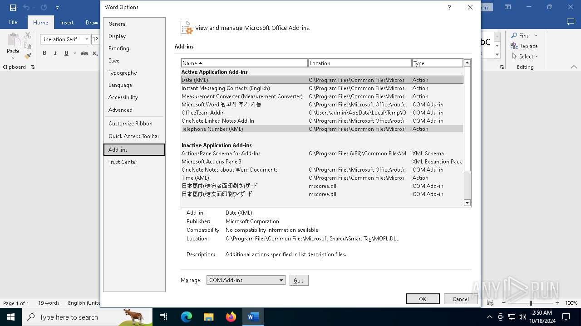Screen dimensions: 581x326
Task: Select OneNote Notes about Word Documents row
Action: coord(322,170)
